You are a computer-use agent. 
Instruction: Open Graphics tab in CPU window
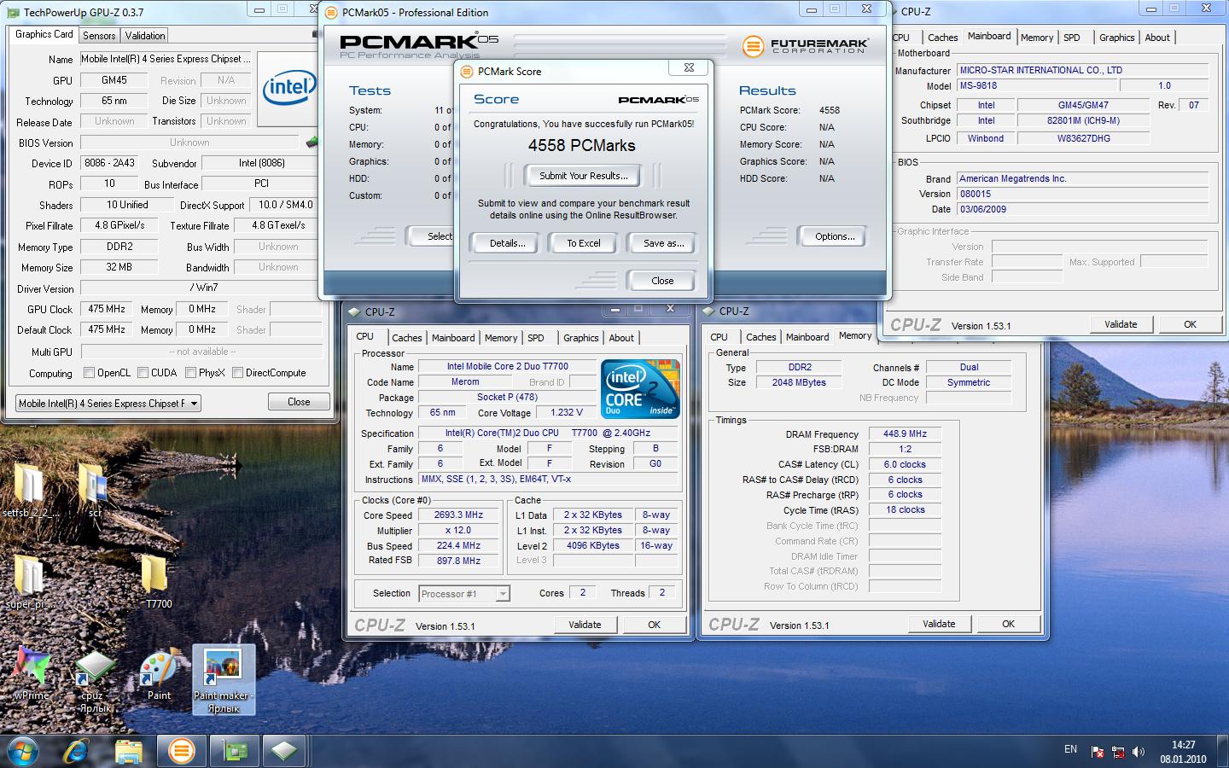[581, 338]
